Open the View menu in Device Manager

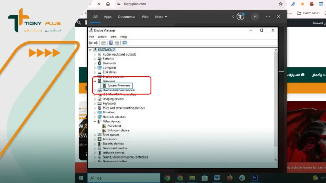pyautogui.click(x=113, y=37)
